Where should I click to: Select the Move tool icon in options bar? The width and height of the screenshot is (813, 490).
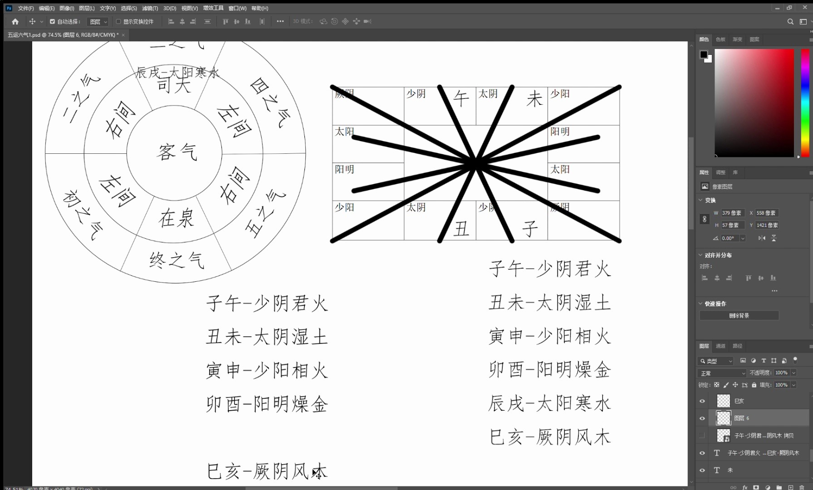tap(32, 21)
